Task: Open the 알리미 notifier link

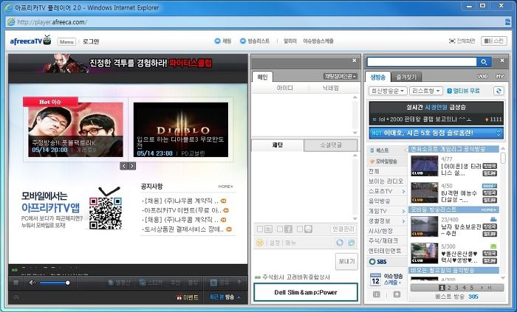Action: click(290, 41)
